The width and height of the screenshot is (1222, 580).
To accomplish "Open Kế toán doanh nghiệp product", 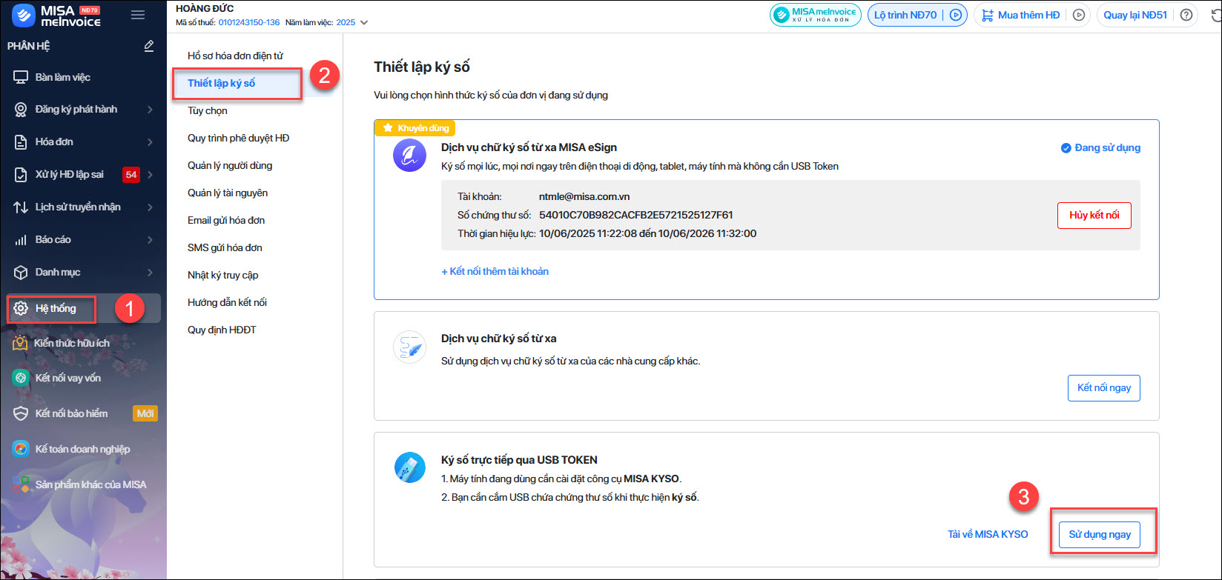I will click(82, 449).
